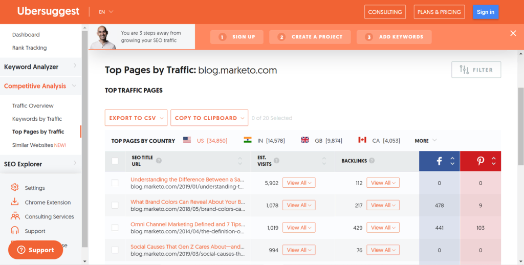The image size is (524, 265).
Task: Open the Copy to Clipboard dropdown
Action: pos(209,118)
